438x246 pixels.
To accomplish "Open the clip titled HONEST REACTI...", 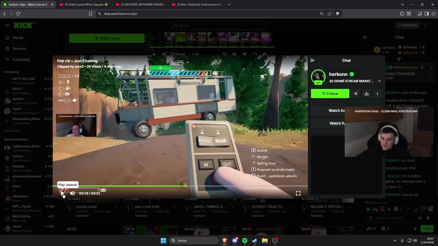I will (x=268, y=207).
